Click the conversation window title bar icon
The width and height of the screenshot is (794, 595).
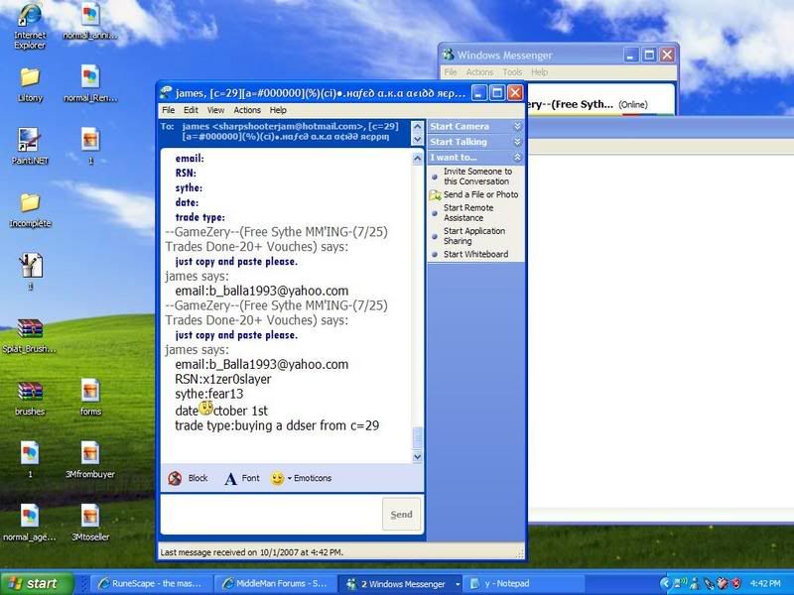166,93
